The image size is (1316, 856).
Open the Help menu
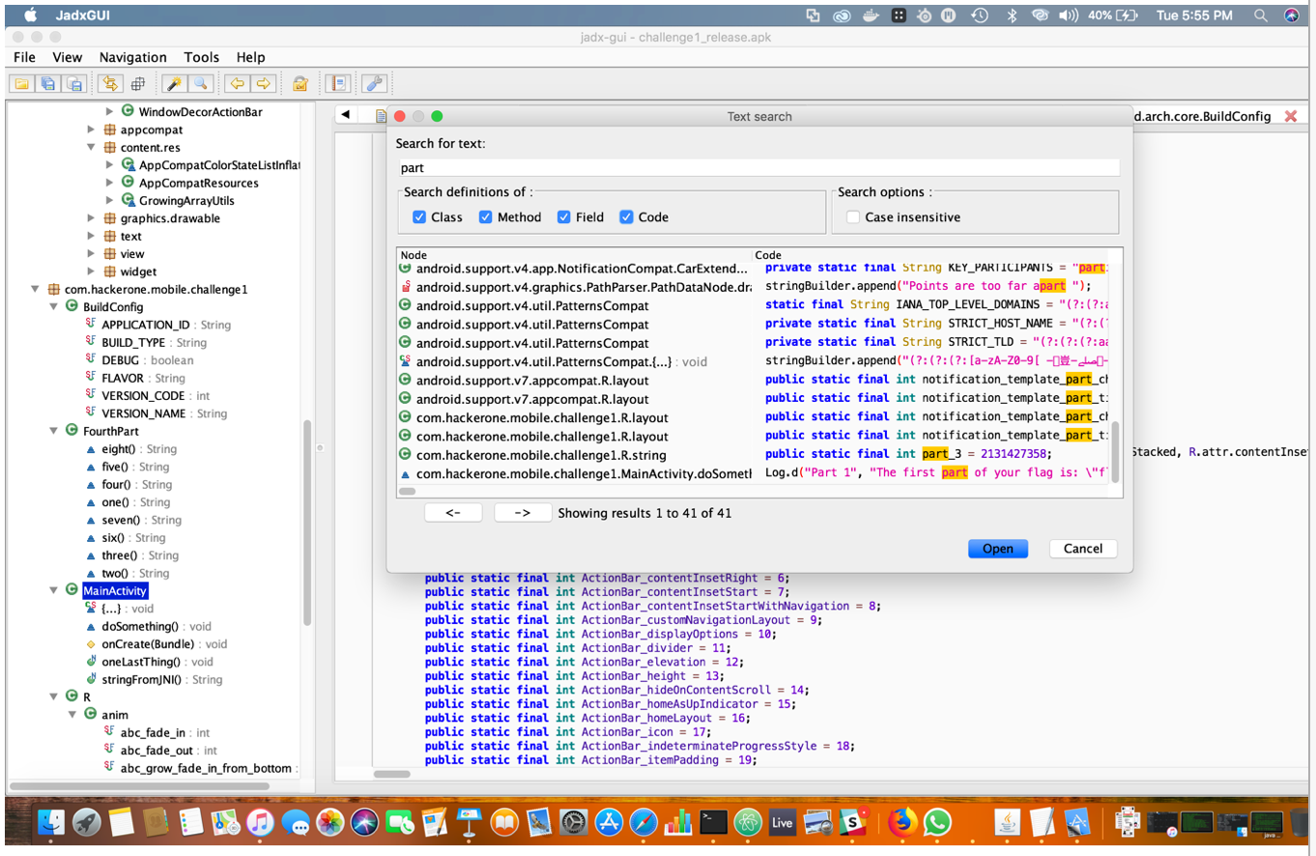[250, 57]
